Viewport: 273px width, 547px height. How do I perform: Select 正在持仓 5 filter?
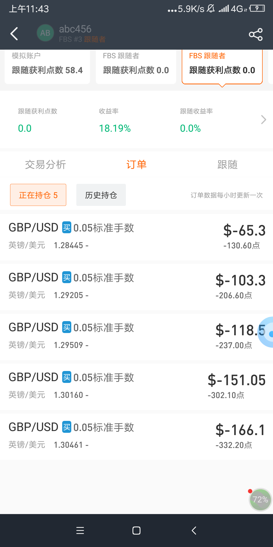38,195
